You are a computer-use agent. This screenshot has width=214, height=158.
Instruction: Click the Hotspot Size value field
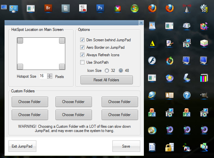(x=43, y=76)
